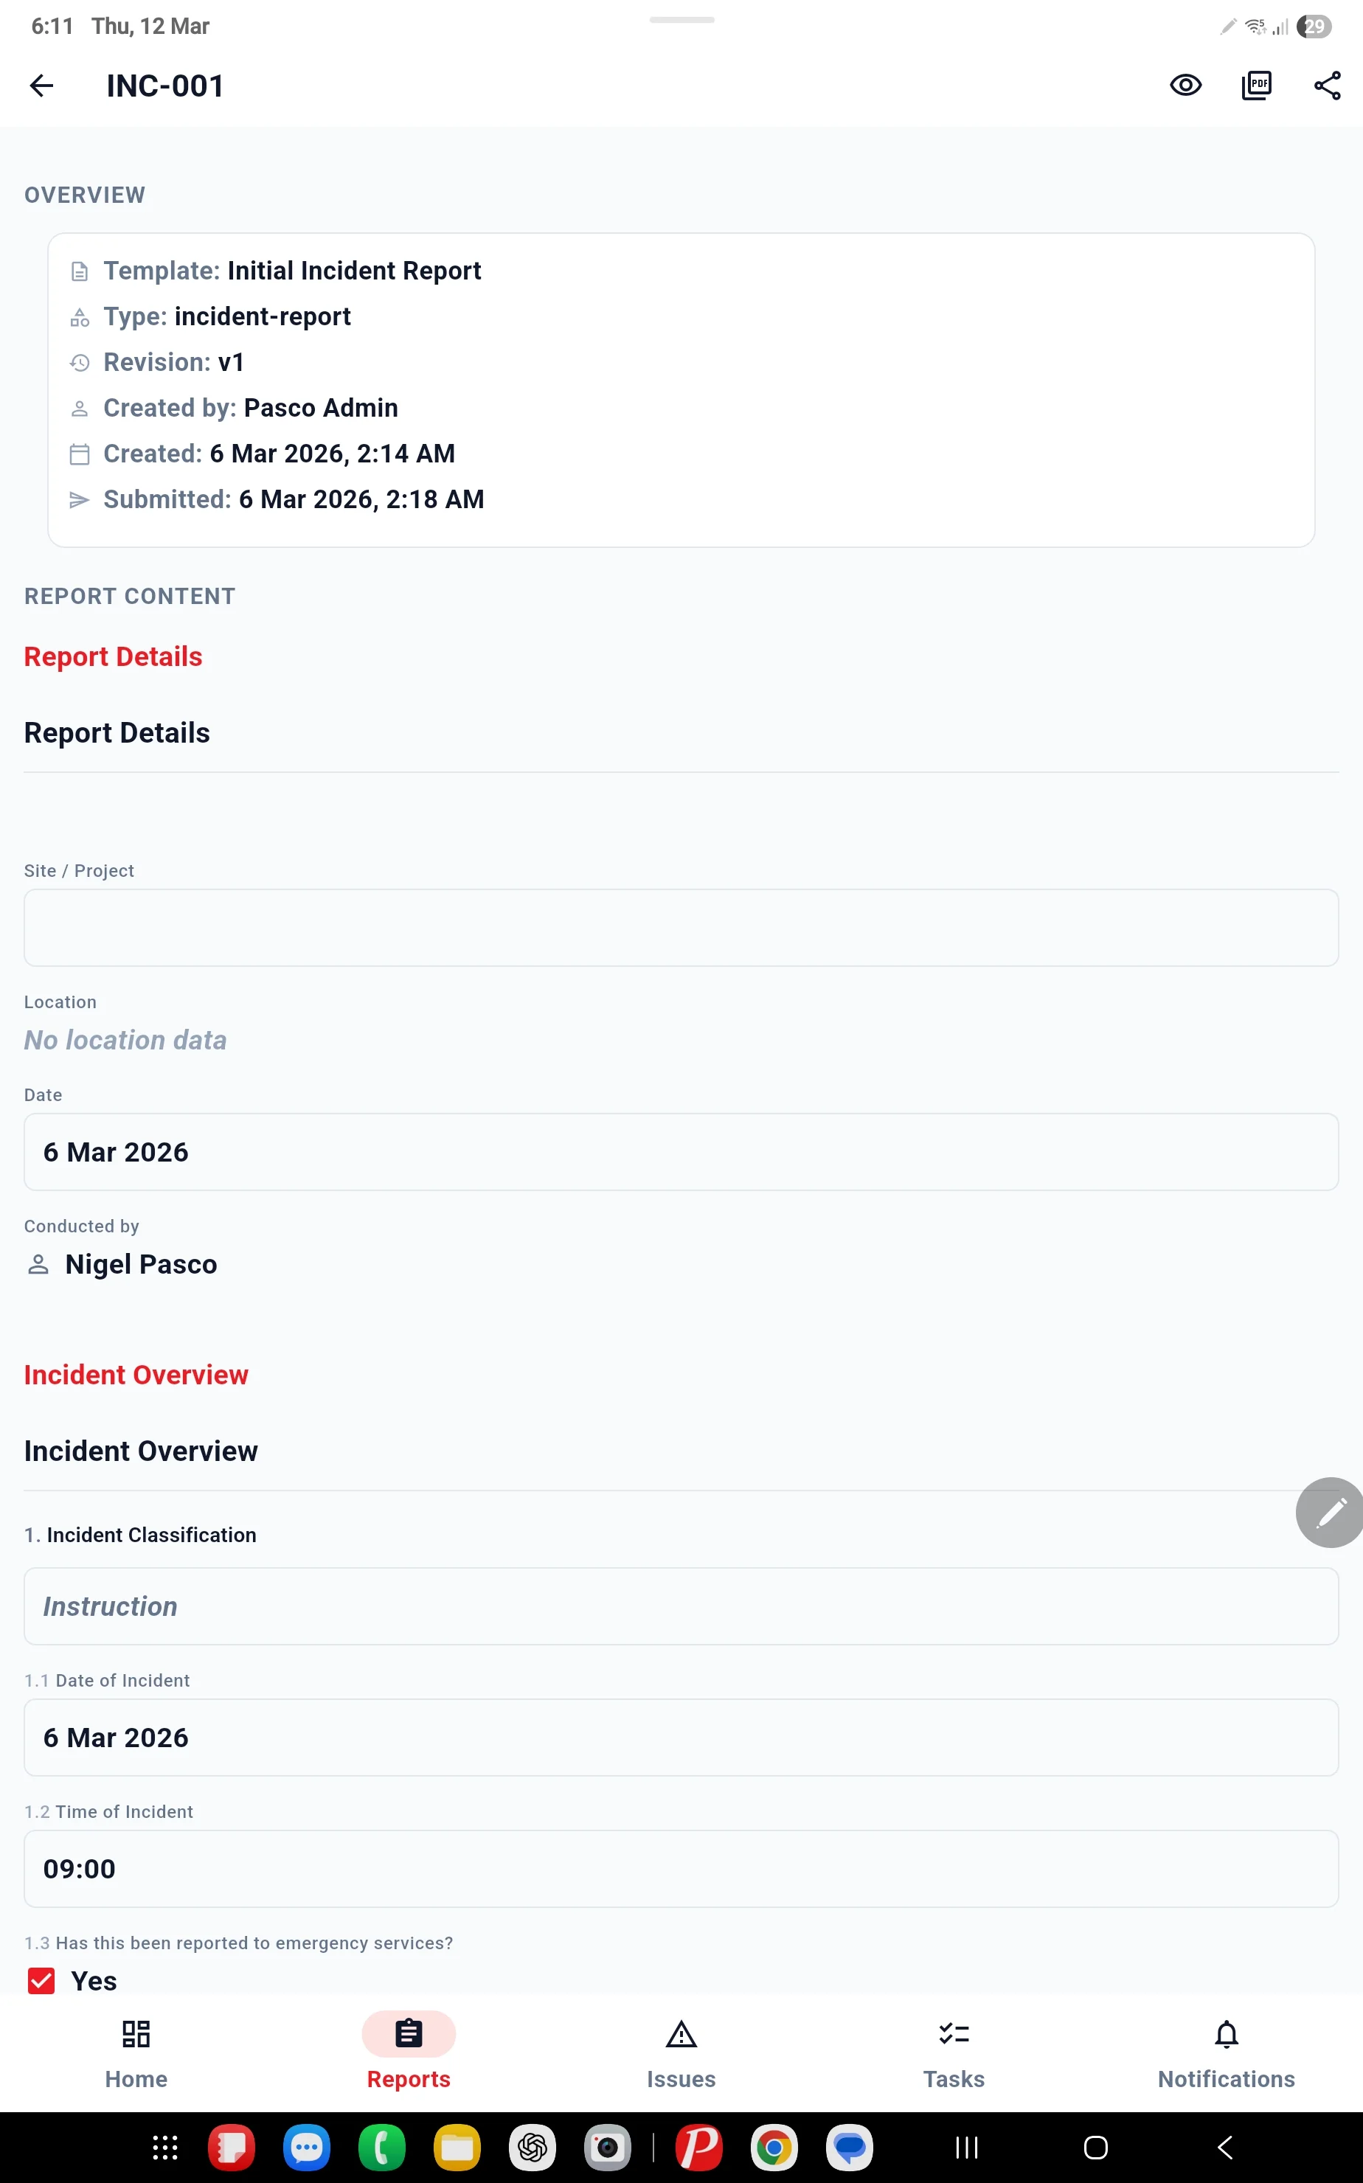Select the Reports tab

tap(409, 2055)
